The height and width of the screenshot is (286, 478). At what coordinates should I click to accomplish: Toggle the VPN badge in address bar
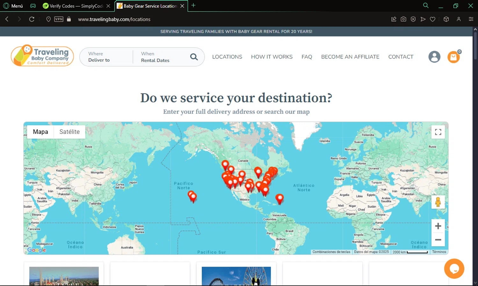59,19
